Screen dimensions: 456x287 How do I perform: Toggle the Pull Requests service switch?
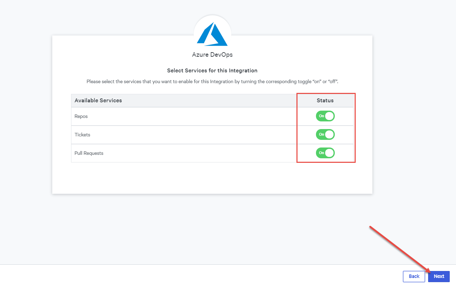pos(325,153)
